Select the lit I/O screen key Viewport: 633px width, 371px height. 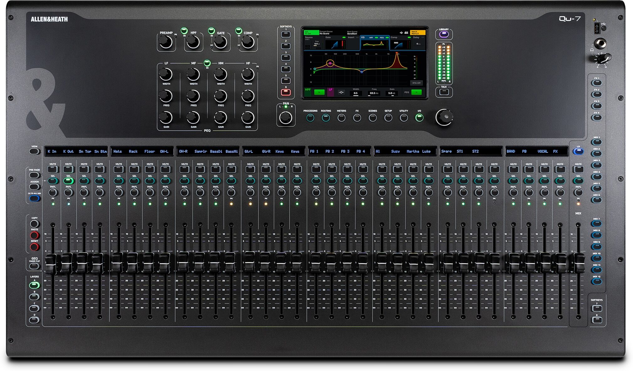(419, 118)
